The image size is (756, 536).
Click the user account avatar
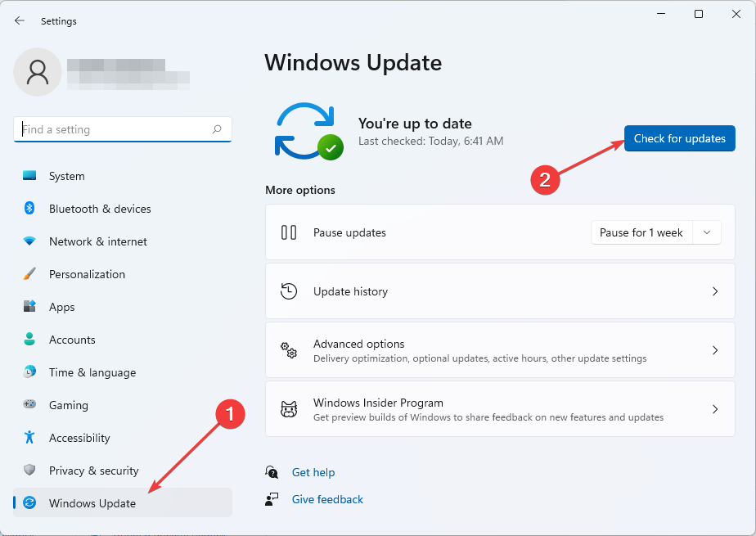37,72
